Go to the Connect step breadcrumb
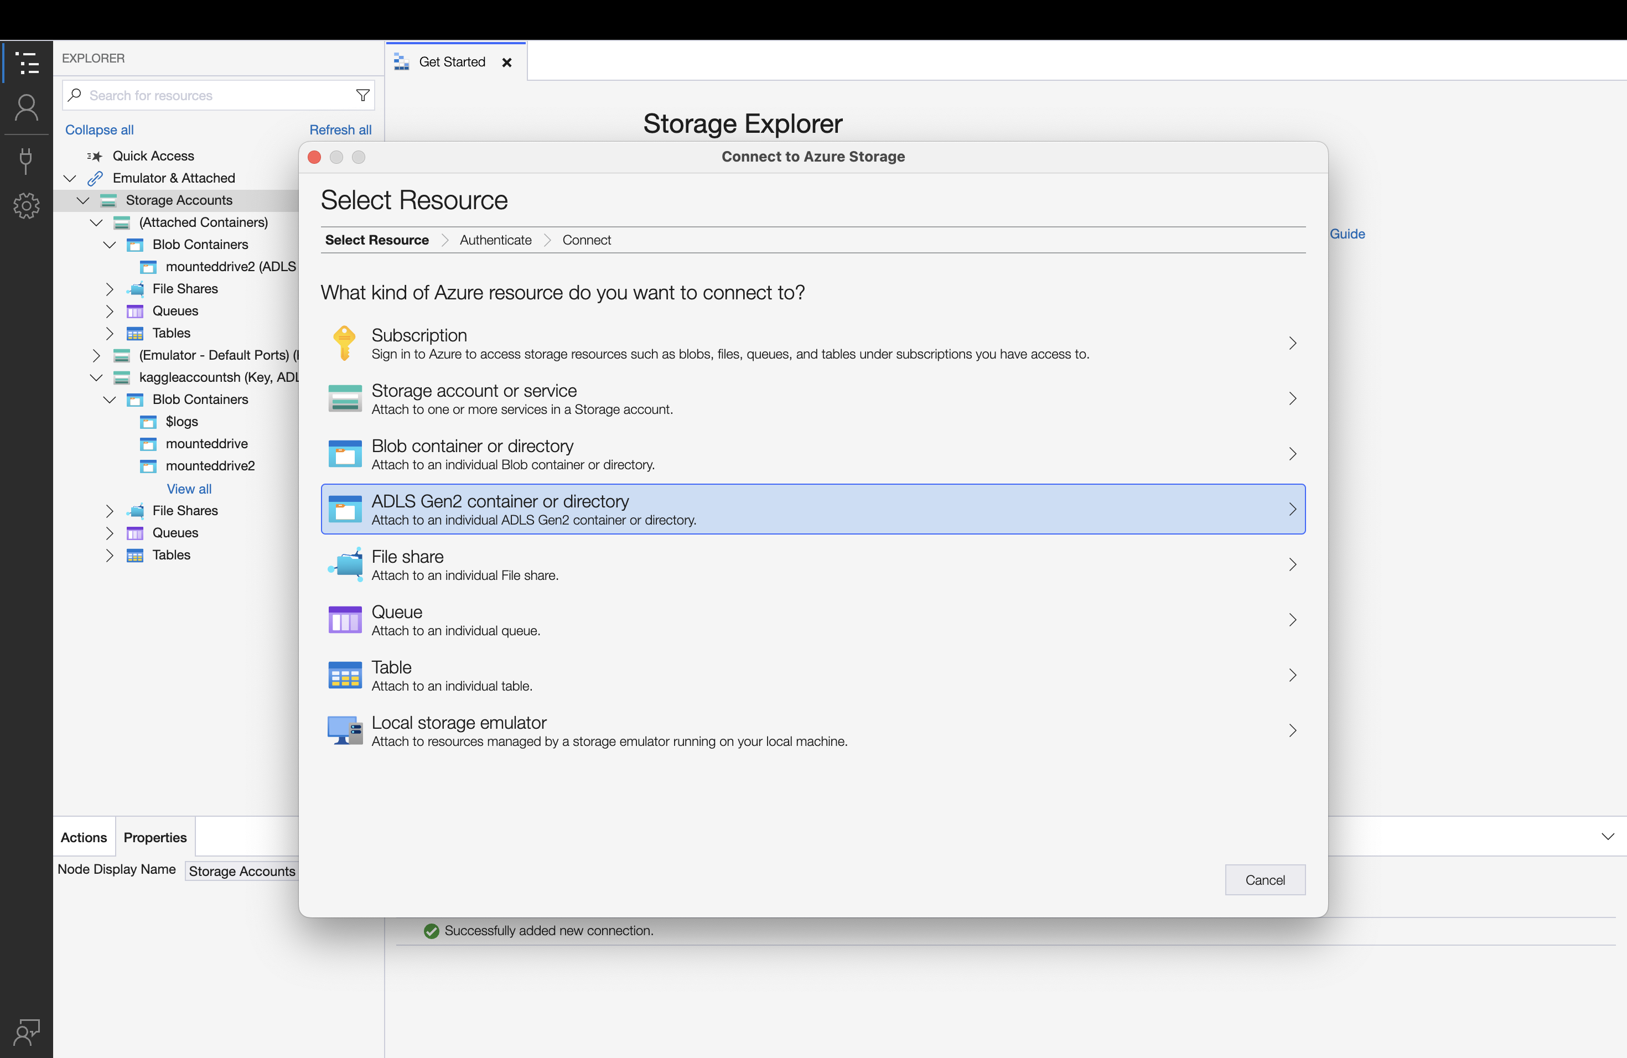Screen dimensions: 1627x1058 click(x=587, y=240)
